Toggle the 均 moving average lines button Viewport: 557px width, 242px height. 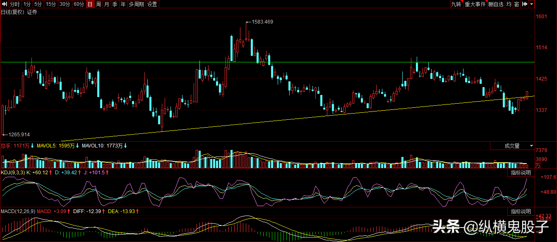pyautogui.click(x=509, y=4)
